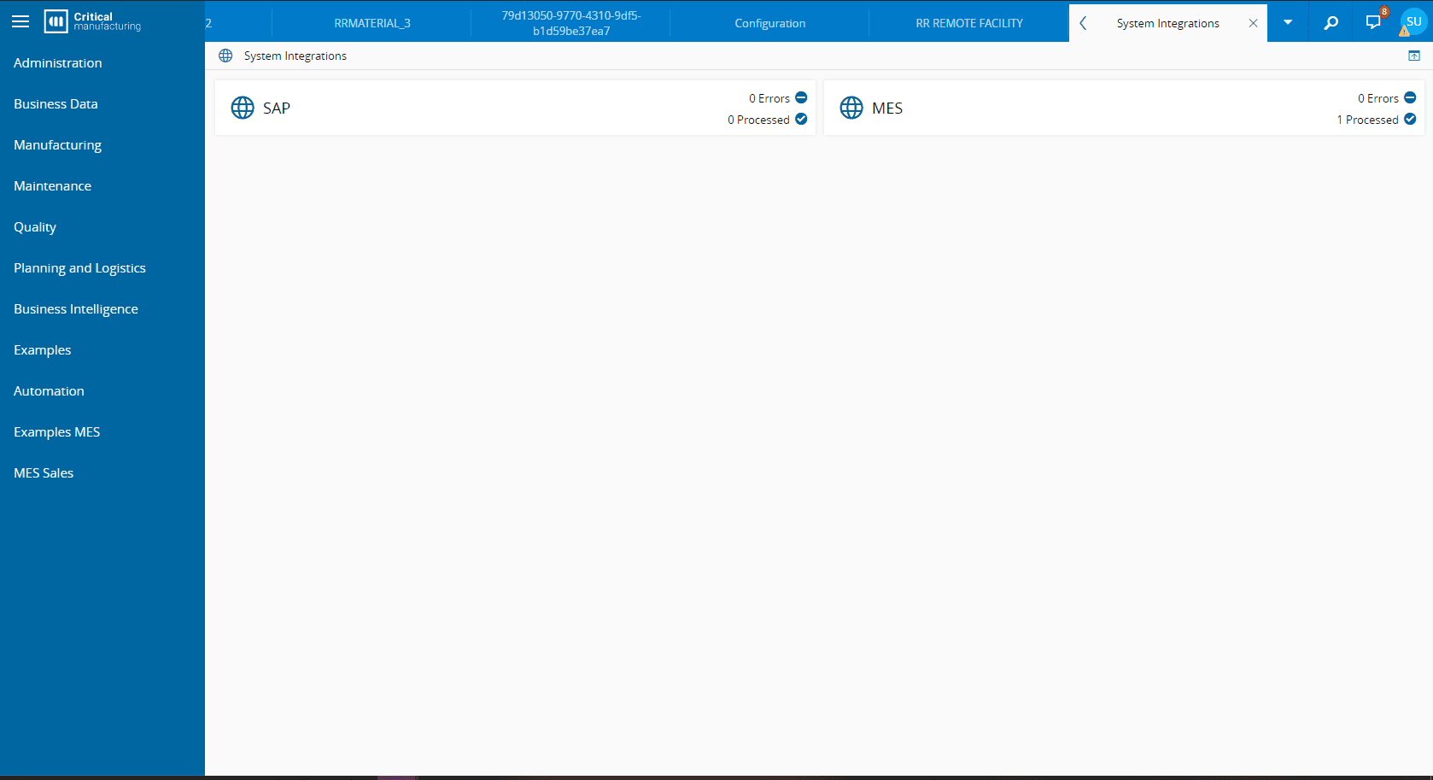Open the hamburger navigation menu
The image size is (1433, 780).
tap(20, 21)
